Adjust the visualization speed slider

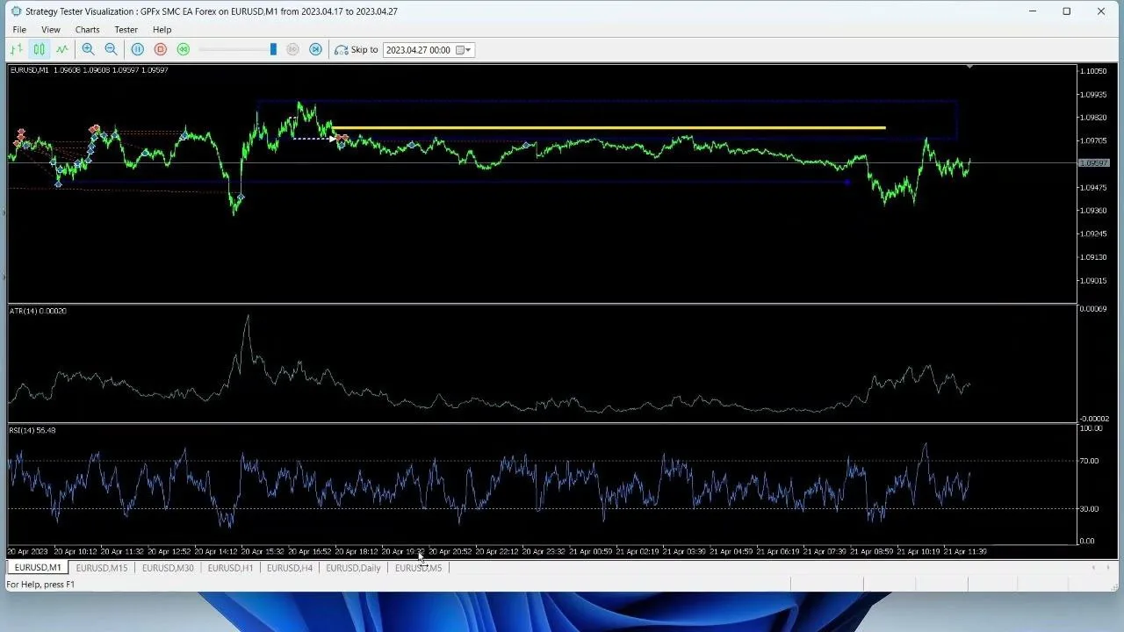(x=273, y=50)
